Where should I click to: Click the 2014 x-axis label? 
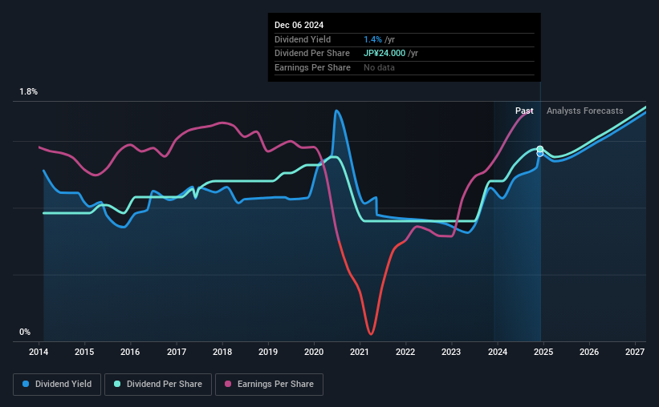coord(39,352)
